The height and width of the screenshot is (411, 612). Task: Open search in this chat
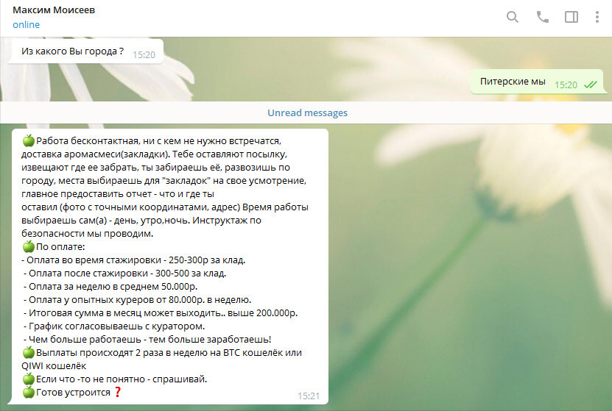[x=513, y=17]
